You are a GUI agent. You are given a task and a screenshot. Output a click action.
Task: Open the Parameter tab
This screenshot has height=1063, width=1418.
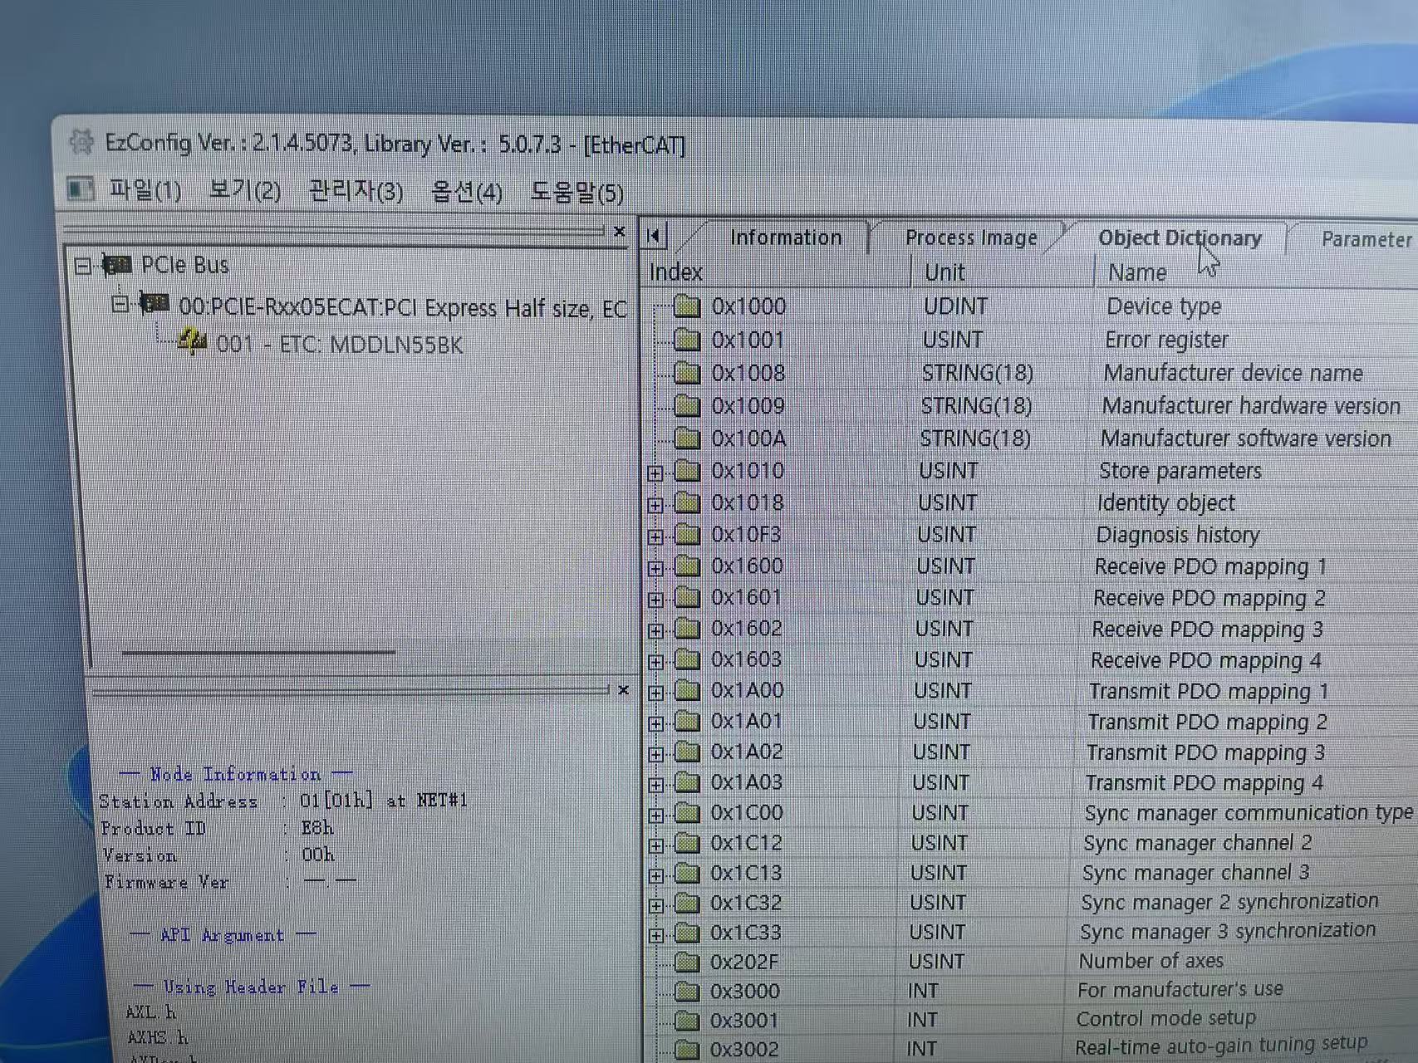click(1366, 239)
